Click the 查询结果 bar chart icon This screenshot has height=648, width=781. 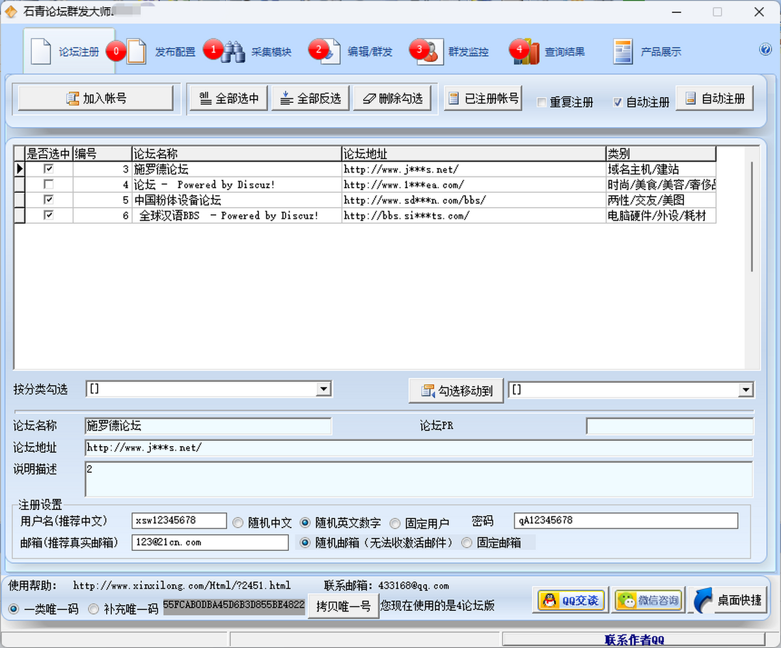click(x=528, y=52)
